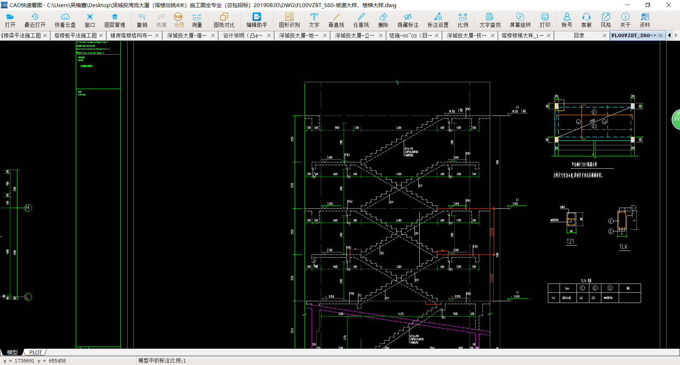Select the 画直线 line tool
This screenshot has width=680, height=365.
click(336, 20)
